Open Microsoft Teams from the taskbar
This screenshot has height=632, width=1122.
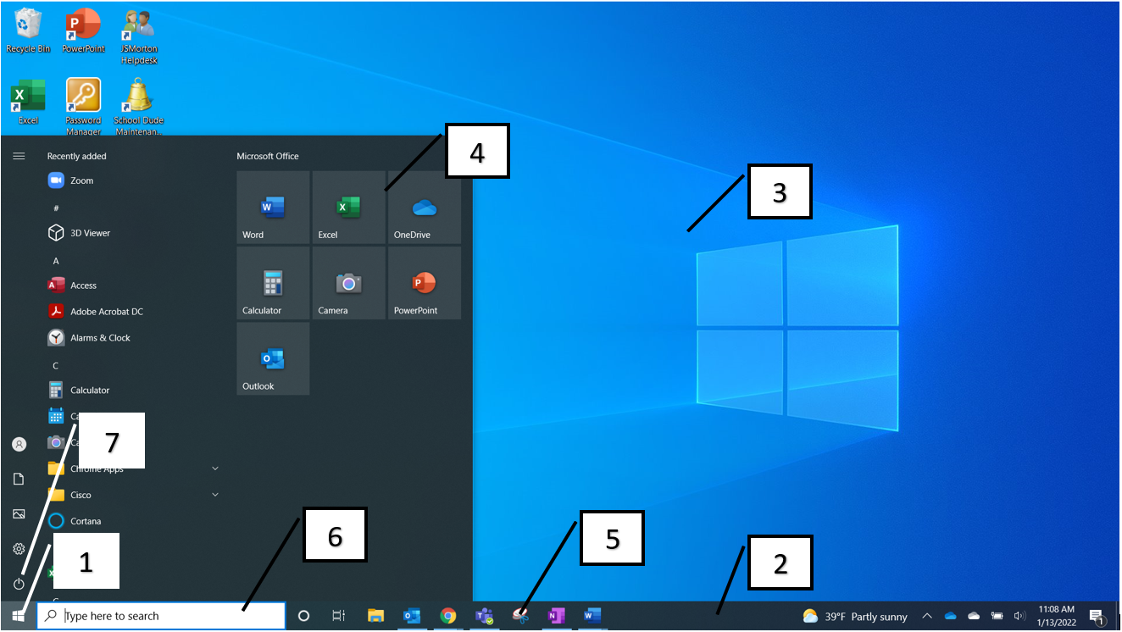click(485, 616)
